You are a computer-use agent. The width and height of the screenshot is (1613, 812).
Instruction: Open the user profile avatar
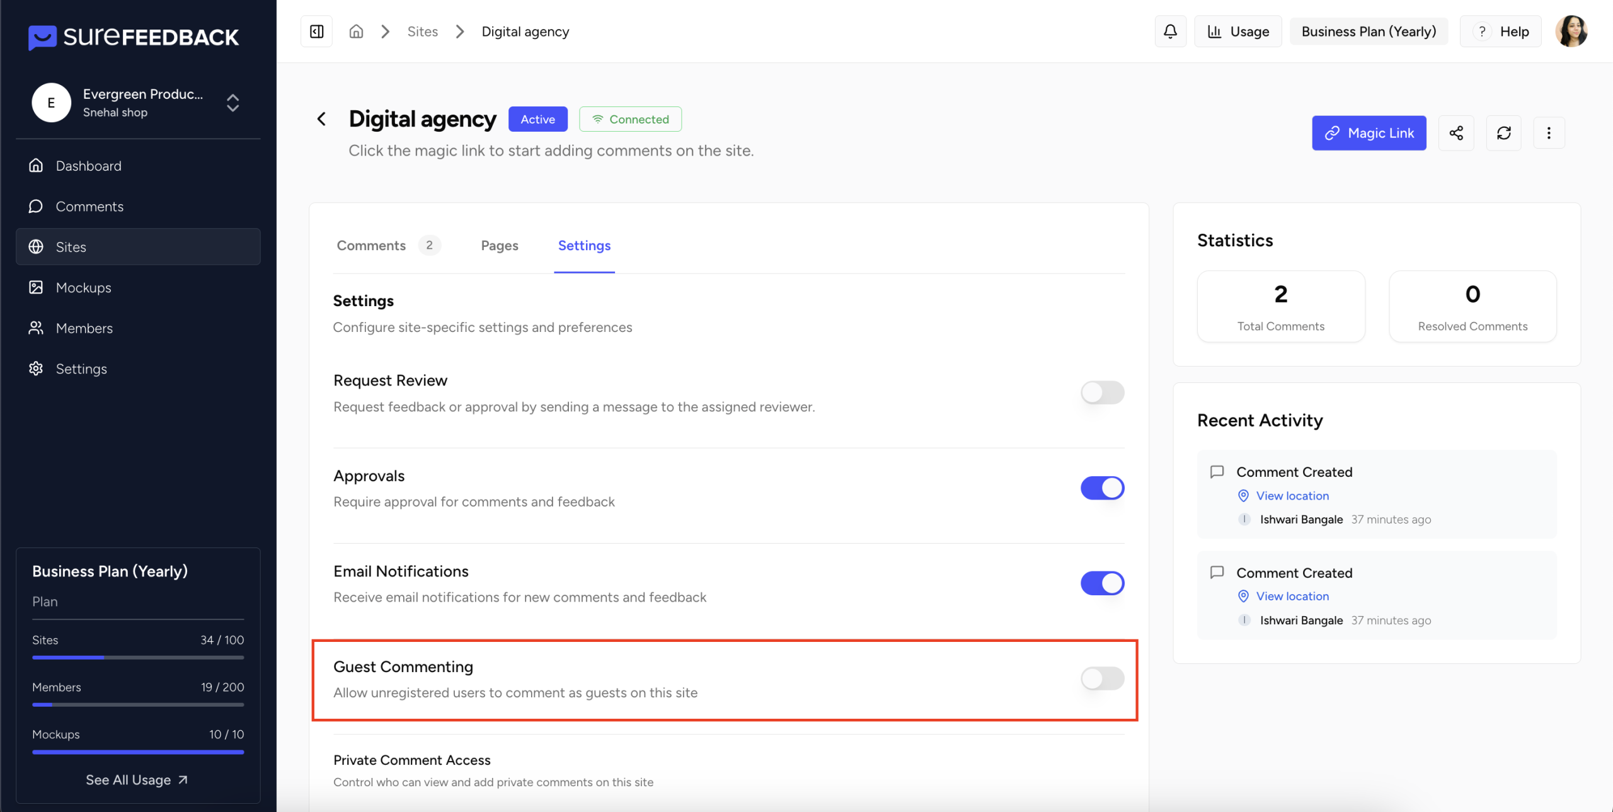1571,31
